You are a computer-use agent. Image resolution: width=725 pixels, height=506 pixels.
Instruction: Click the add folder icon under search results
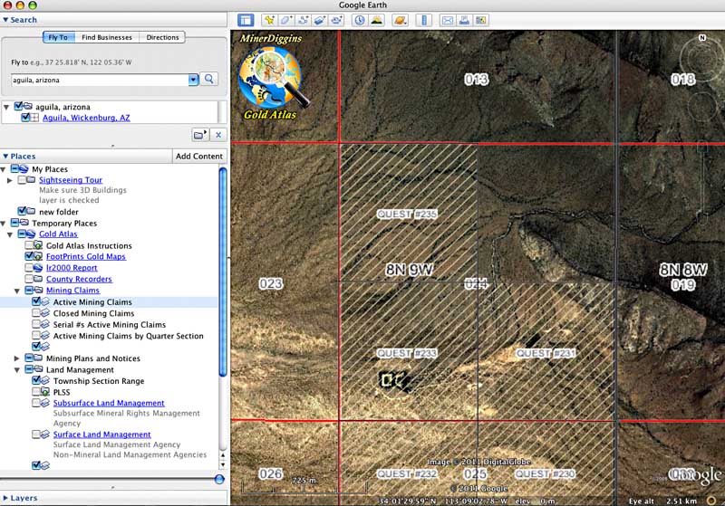tap(199, 135)
